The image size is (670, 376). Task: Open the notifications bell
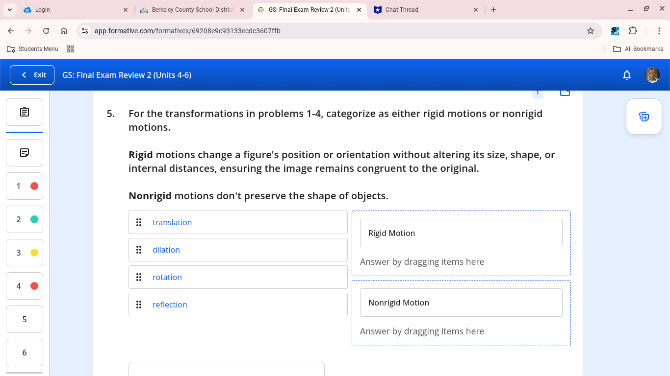coord(627,75)
